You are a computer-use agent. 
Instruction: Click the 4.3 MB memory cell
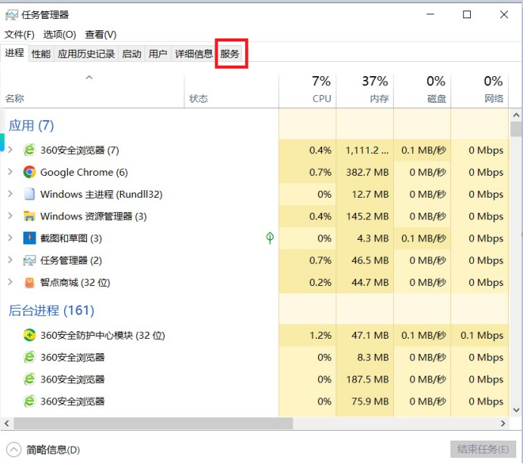click(x=365, y=238)
